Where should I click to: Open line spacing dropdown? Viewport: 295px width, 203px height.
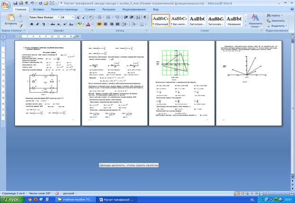(125, 24)
